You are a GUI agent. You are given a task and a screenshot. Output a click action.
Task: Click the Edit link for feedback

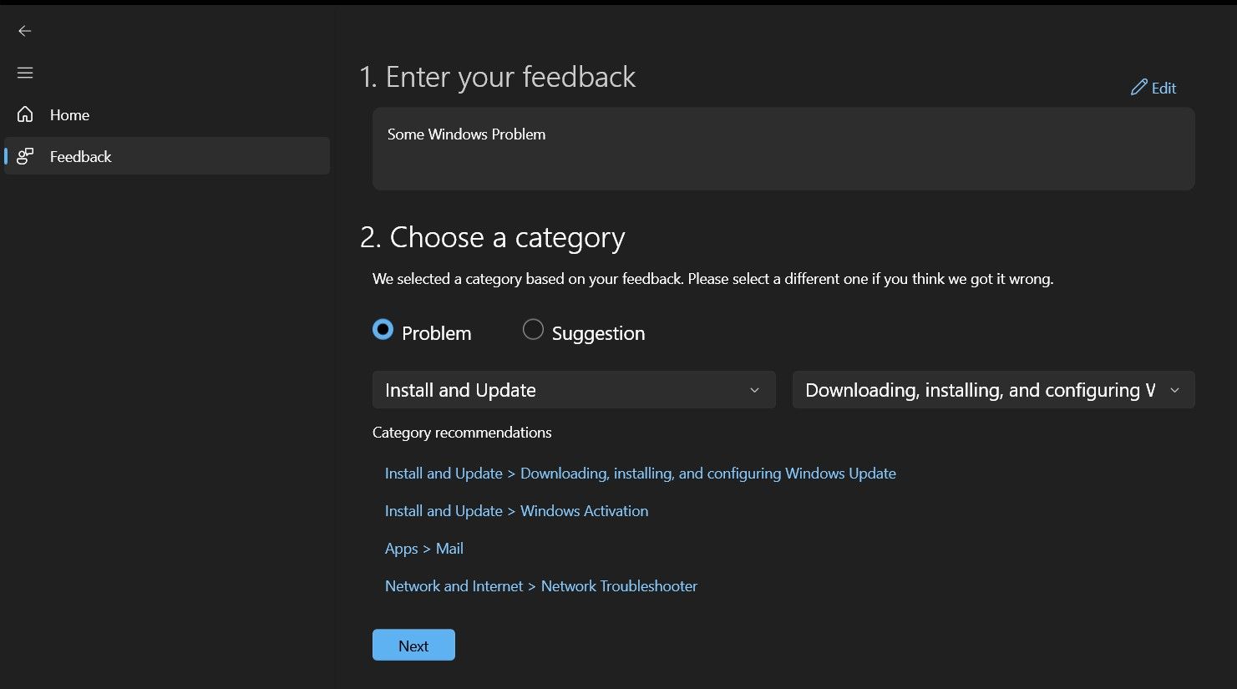pyautogui.click(x=1163, y=89)
